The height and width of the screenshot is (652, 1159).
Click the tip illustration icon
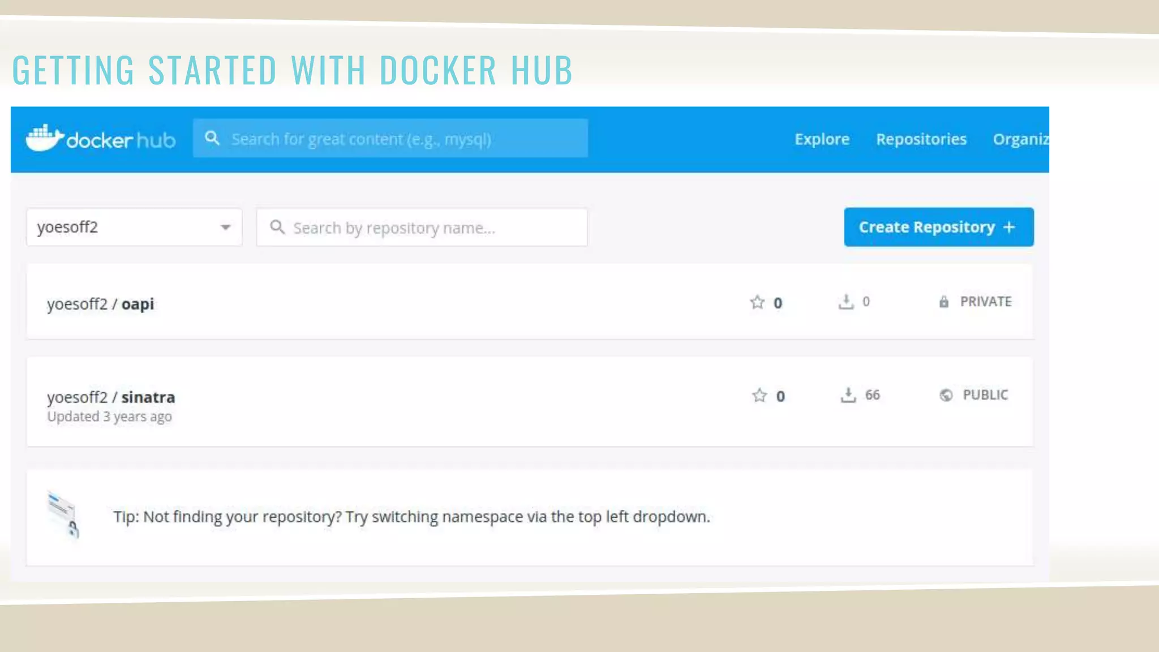63,514
